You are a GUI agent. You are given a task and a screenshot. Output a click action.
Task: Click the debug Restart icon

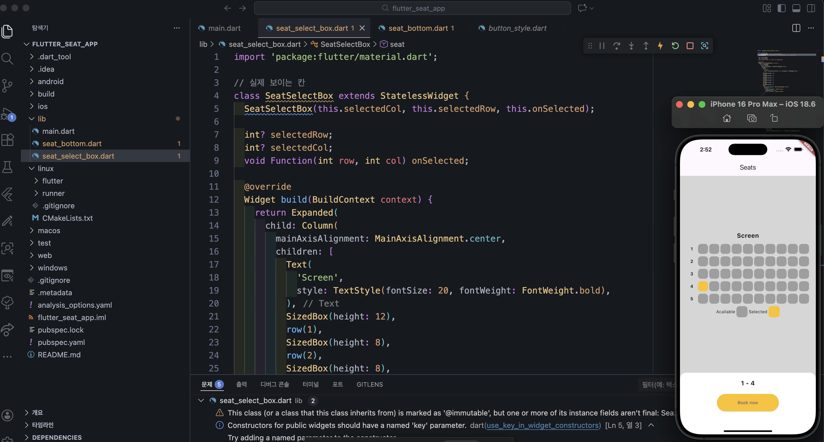coord(675,46)
